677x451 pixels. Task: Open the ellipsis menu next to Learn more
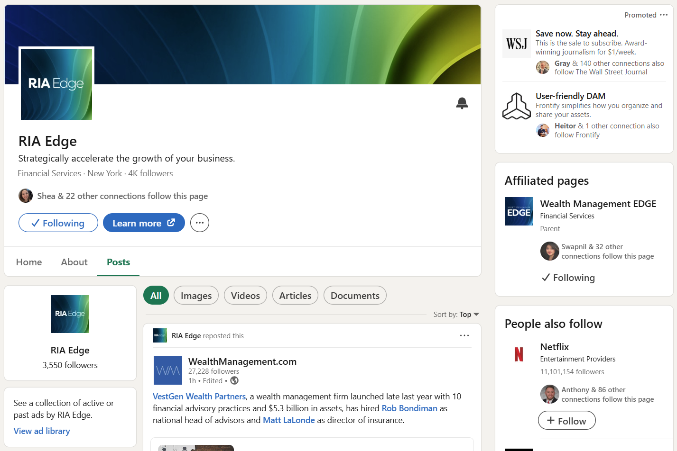(x=199, y=223)
